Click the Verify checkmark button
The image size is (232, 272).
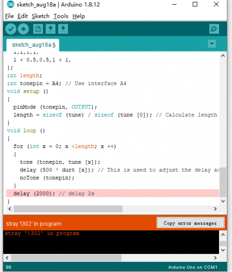[11, 29]
